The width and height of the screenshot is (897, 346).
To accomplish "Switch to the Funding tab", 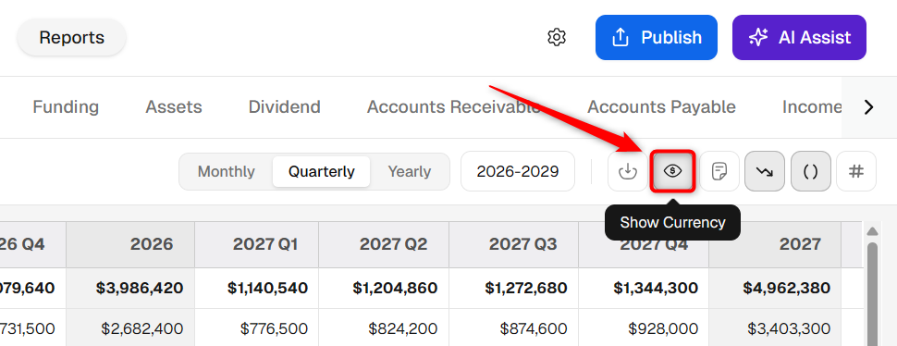I will coord(66,107).
